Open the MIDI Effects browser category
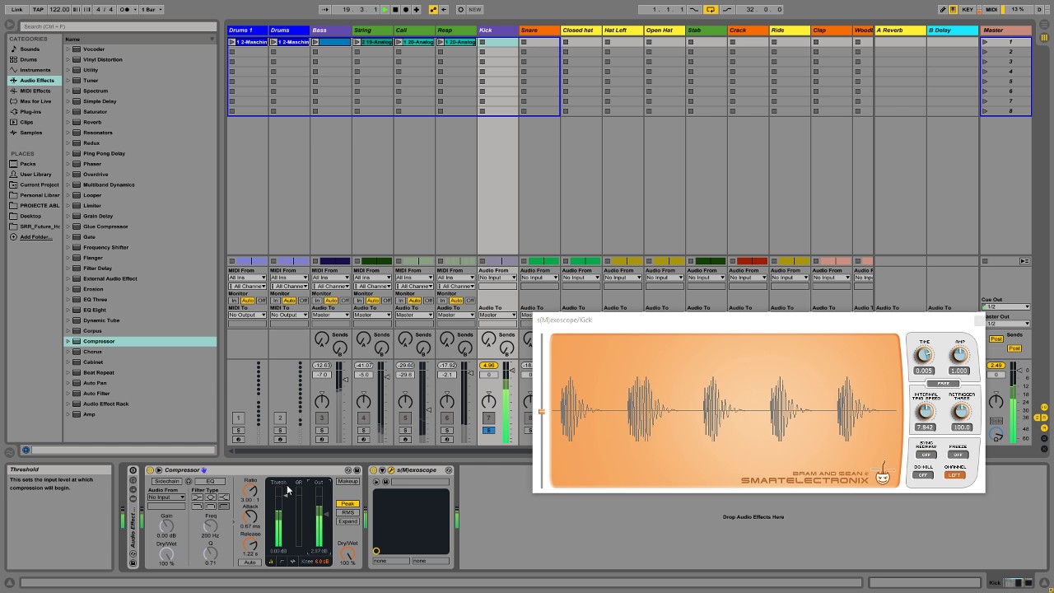The image size is (1054, 593). [x=35, y=91]
